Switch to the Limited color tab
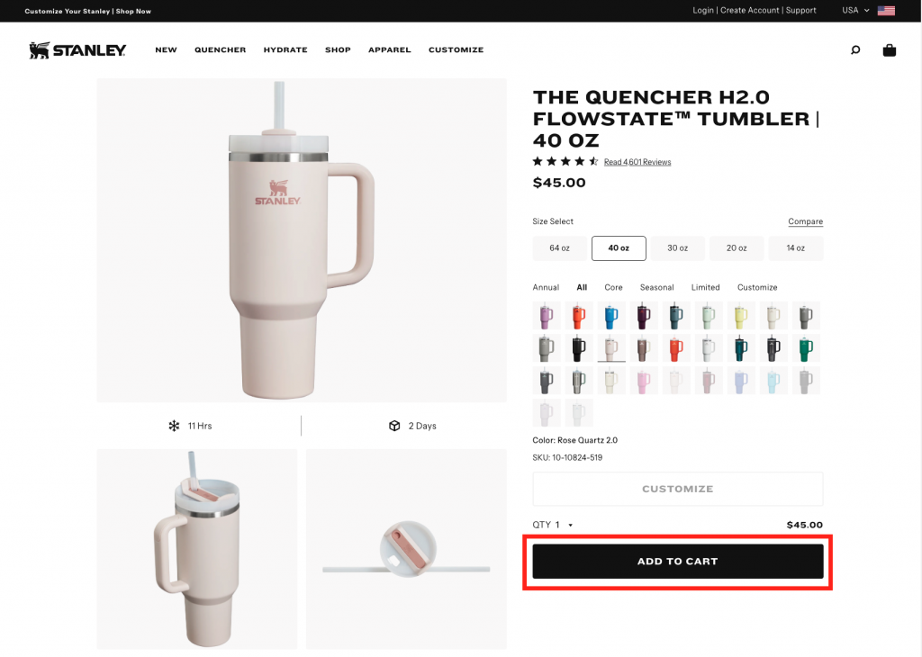The image size is (922, 657). (x=706, y=287)
